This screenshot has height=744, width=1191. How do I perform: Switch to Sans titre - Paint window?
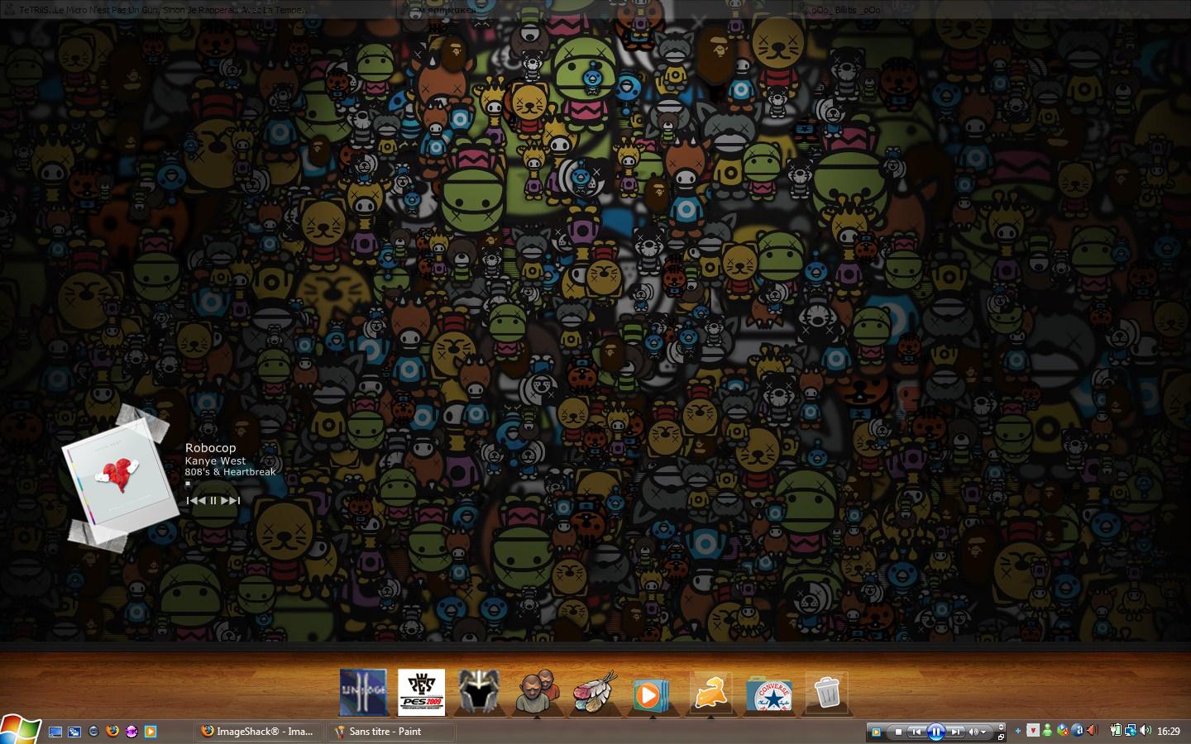coord(390,732)
